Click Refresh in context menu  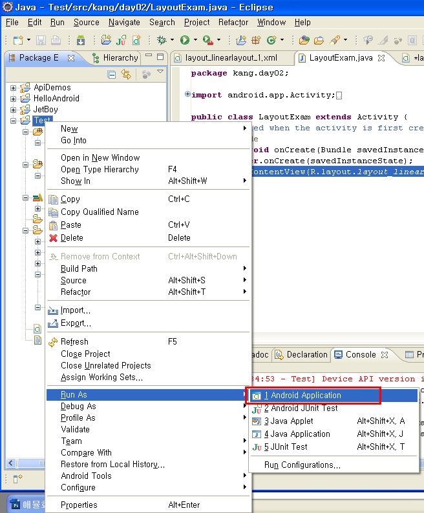[x=148, y=342]
